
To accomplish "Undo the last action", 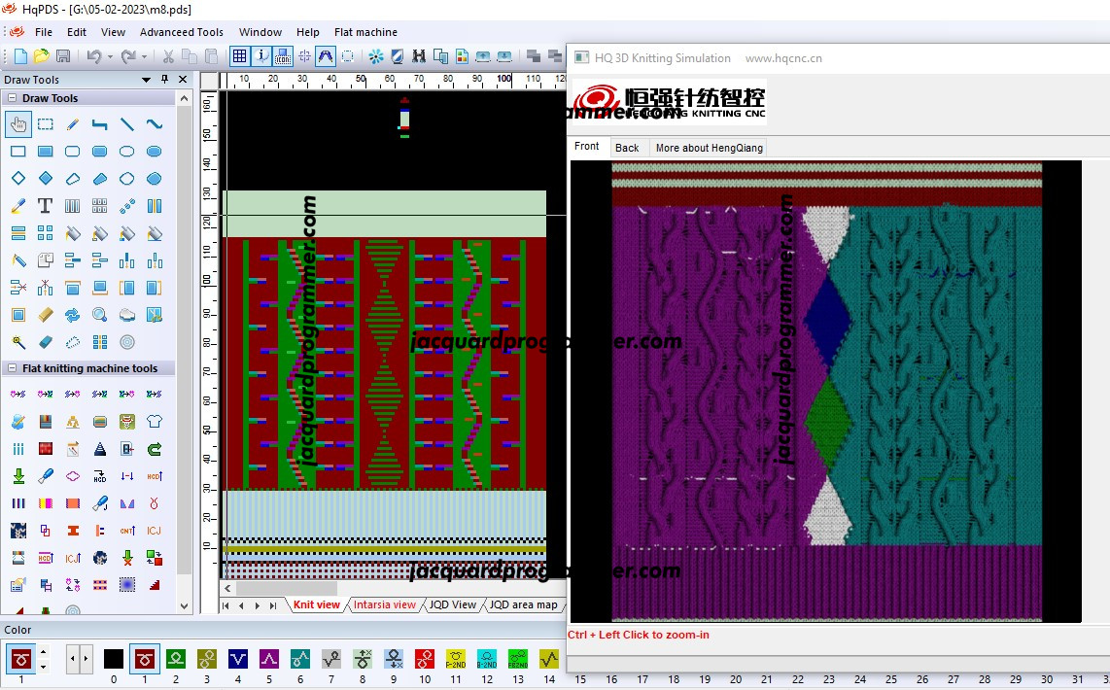I will coord(94,56).
